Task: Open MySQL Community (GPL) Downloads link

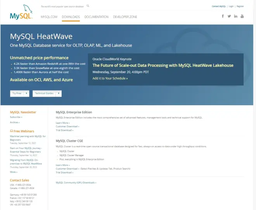Action: [76, 183]
